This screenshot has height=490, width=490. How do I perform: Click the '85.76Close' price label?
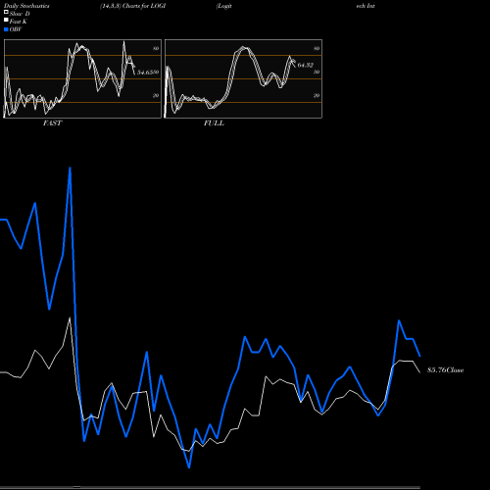(445, 370)
